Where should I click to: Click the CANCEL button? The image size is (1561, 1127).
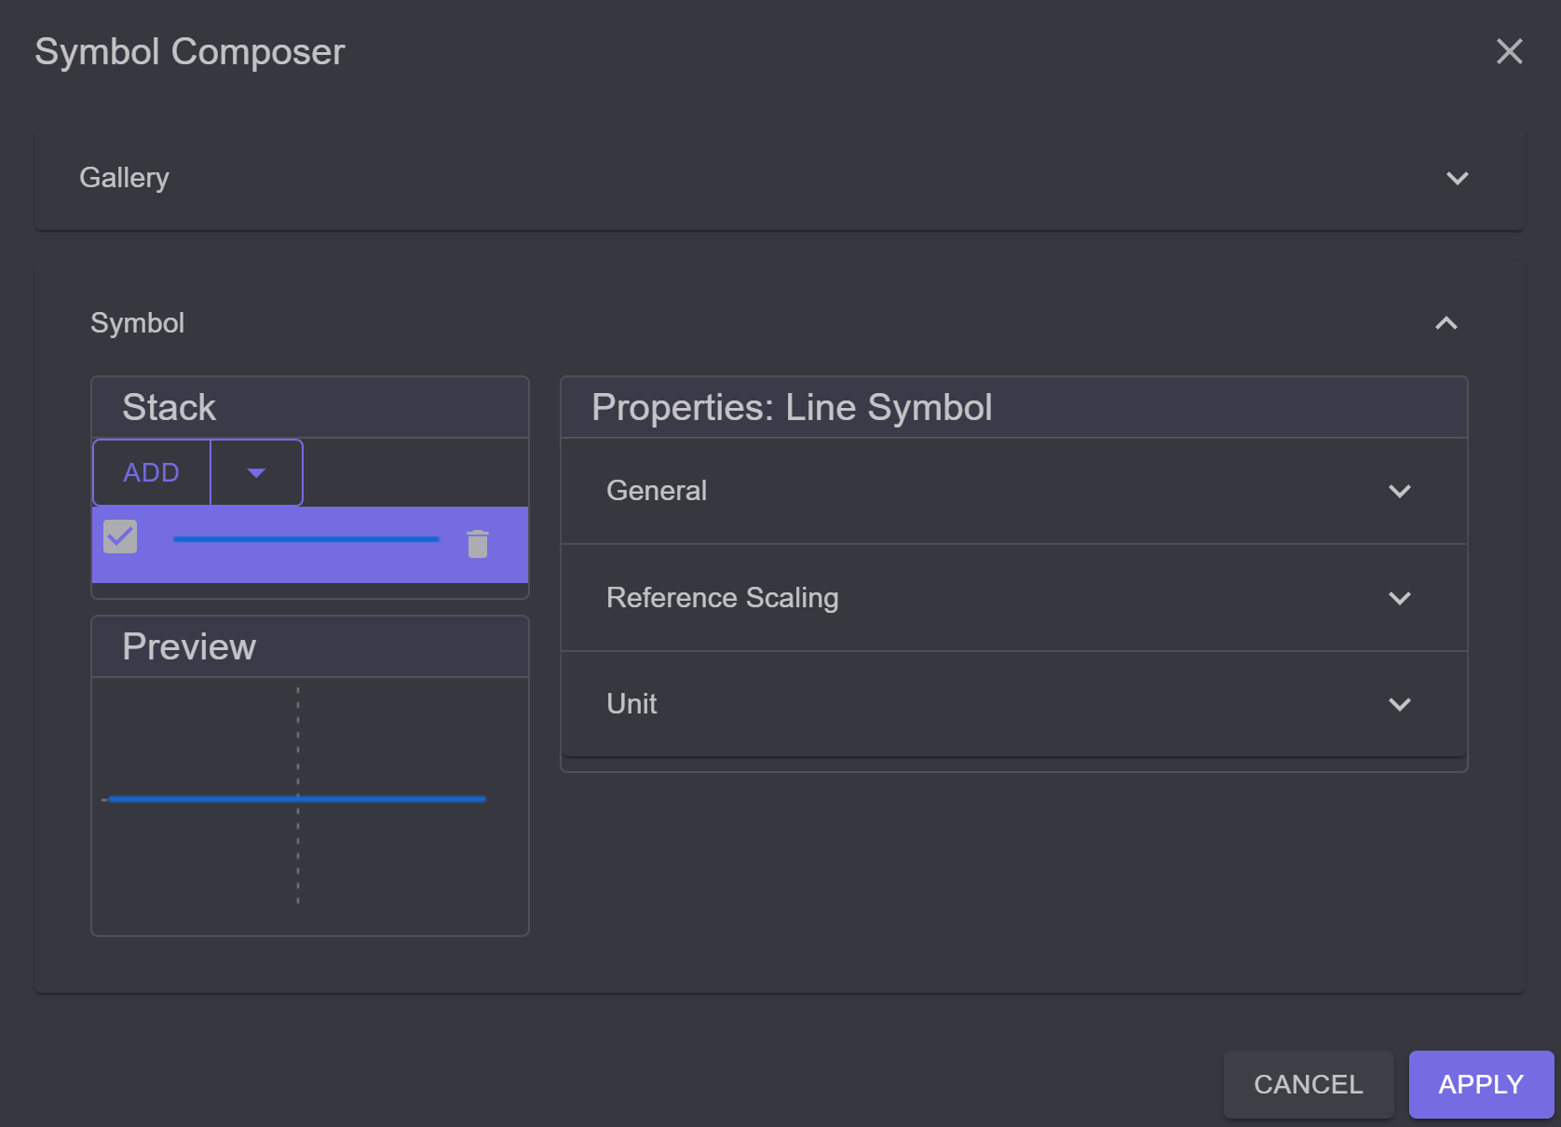(x=1309, y=1084)
